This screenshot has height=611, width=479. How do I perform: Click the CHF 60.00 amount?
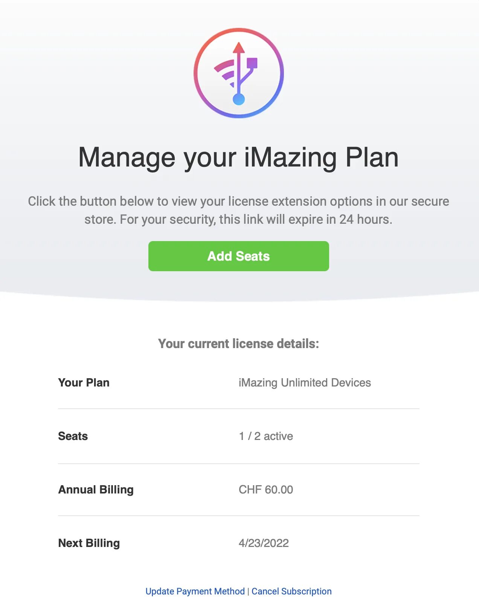(x=266, y=490)
